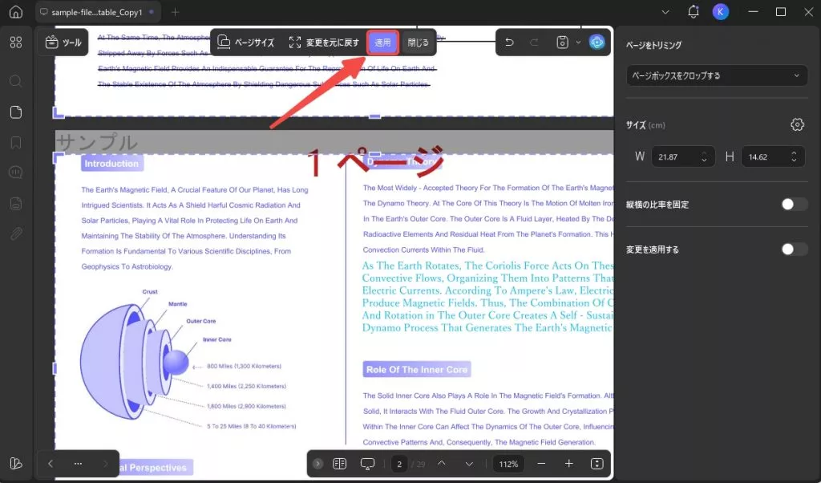The width and height of the screenshot is (821, 483).
Task: Adjust the height H stepper arrows
Action: click(x=795, y=156)
